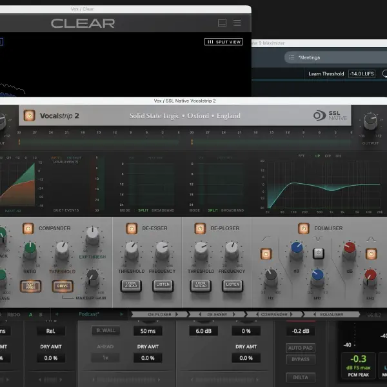Toggle the high shelf band power button
The height and width of the screenshot is (387, 387).
(x=371, y=254)
